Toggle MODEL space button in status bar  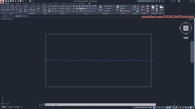pos(150,107)
